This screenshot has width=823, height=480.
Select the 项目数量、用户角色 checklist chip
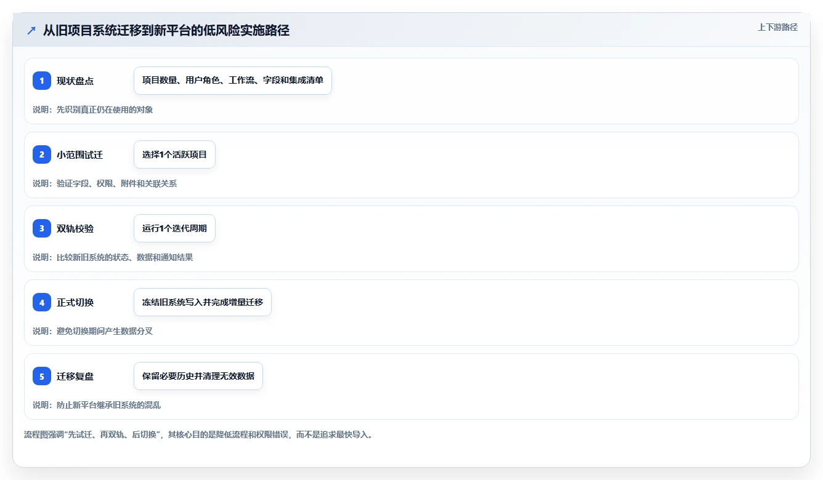233,81
